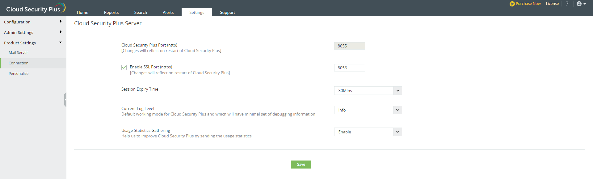
Task: Collapse the Product Settings sidebar section
Action: coord(33,43)
